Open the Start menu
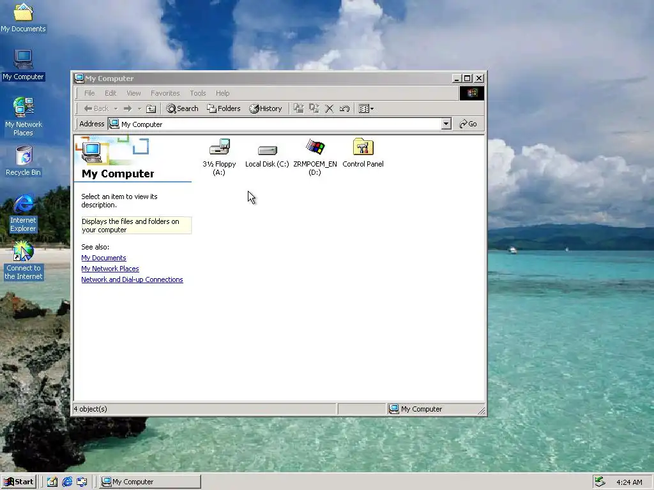The height and width of the screenshot is (490, 654). click(x=19, y=482)
